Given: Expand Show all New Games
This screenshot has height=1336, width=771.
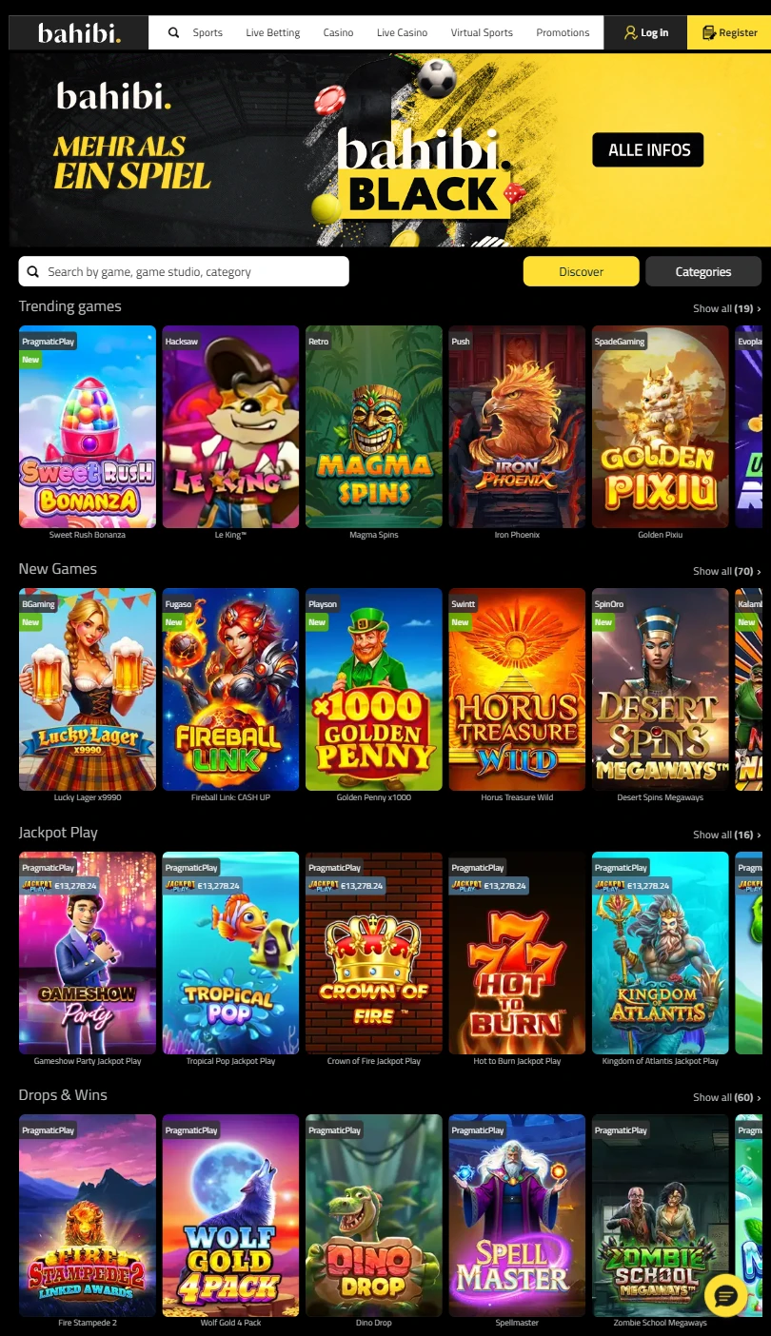Looking at the screenshot, I should [x=727, y=571].
